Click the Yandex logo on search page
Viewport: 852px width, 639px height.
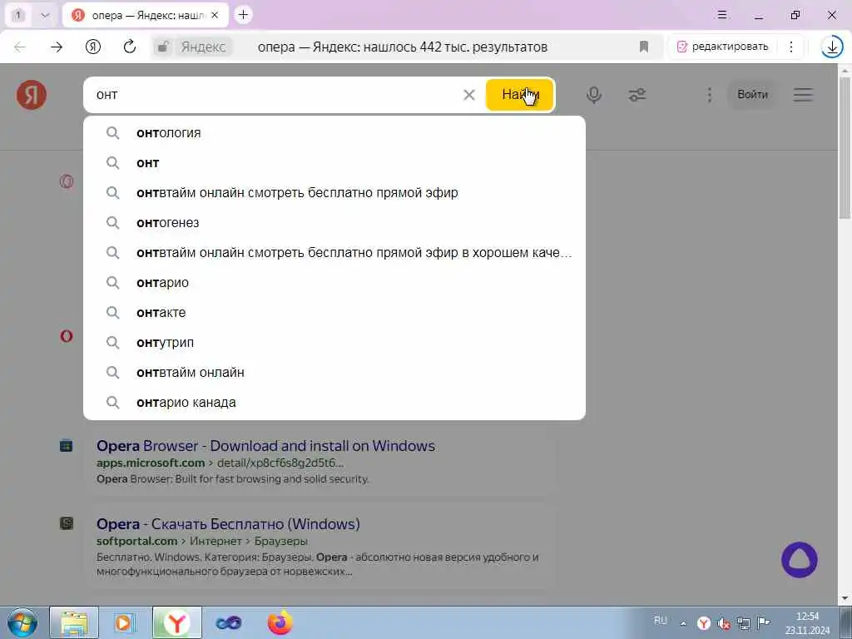click(x=31, y=95)
